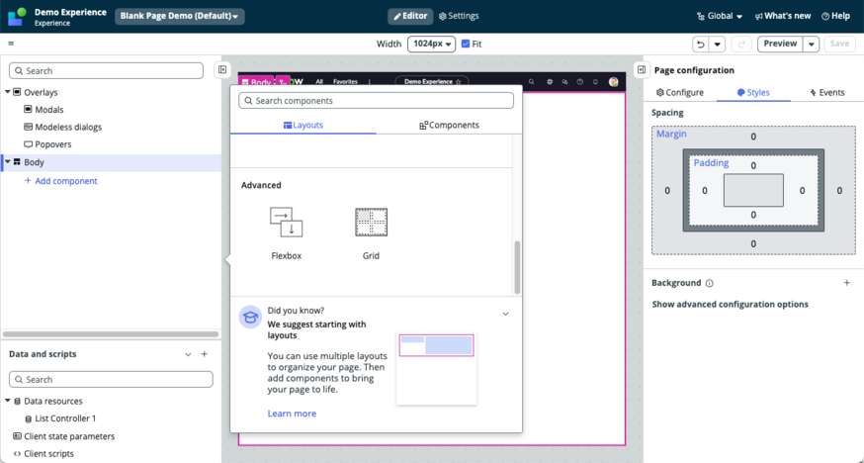864x463 pixels.
Task: Focus the Search components field
Action: (x=376, y=100)
